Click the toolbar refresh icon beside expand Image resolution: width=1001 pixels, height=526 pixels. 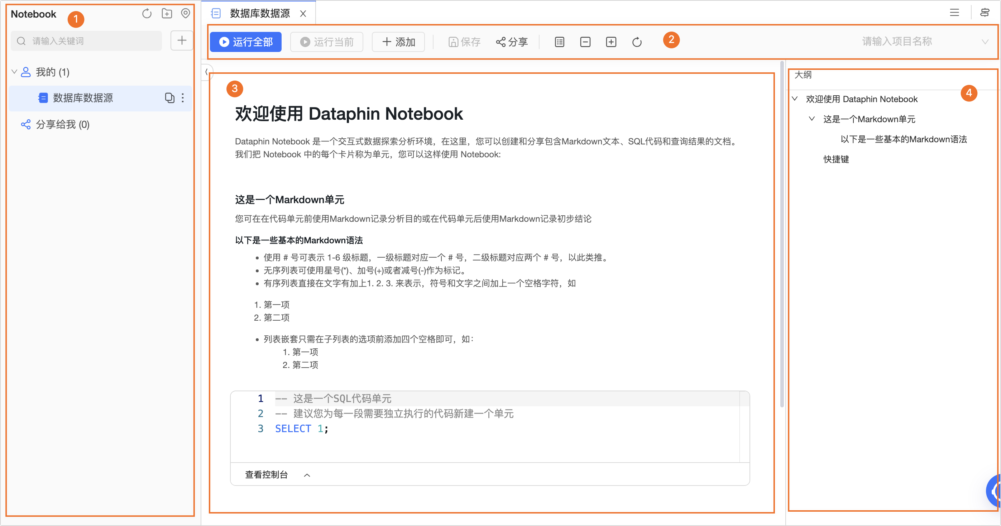tap(637, 42)
